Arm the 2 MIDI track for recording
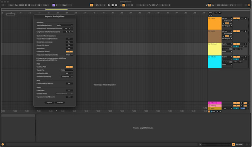Image resolution: width=252 pixels, height=147 pixels. (246, 31)
